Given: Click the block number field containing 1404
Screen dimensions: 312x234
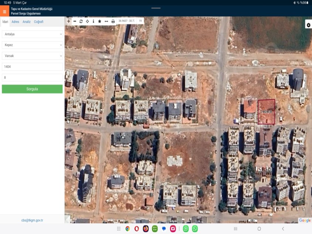Looking at the screenshot, I should point(32,67).
